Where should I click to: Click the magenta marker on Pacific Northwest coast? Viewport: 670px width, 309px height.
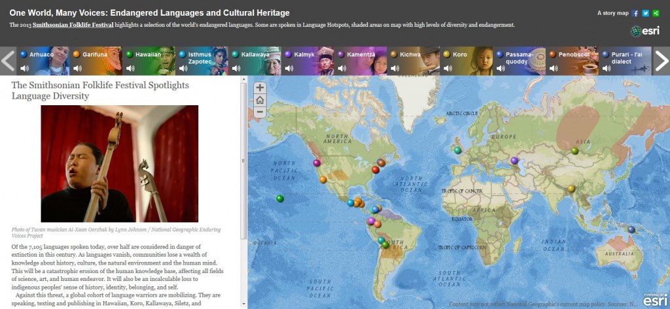pyautogui.click(x=317, y=163)
